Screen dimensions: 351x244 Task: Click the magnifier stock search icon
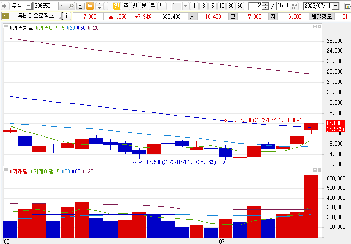pyautogui.click(x=71, y=6)
